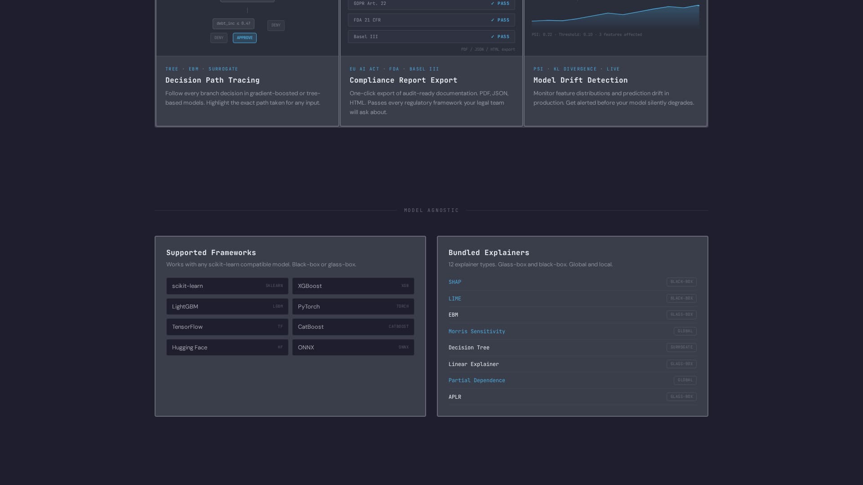Click the GLOBAL badge next to Partial Dependence

pos(685,380)
